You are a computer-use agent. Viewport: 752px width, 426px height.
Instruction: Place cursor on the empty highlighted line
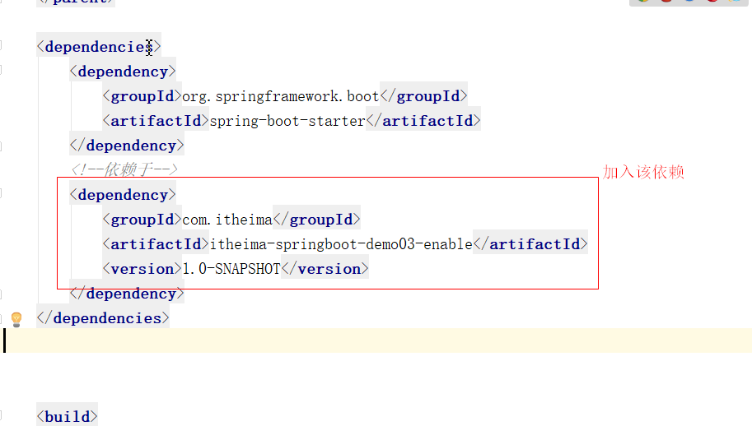329,340
